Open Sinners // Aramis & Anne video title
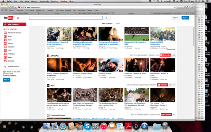This screenshot has height=132, width=211. tap(83, 74)
